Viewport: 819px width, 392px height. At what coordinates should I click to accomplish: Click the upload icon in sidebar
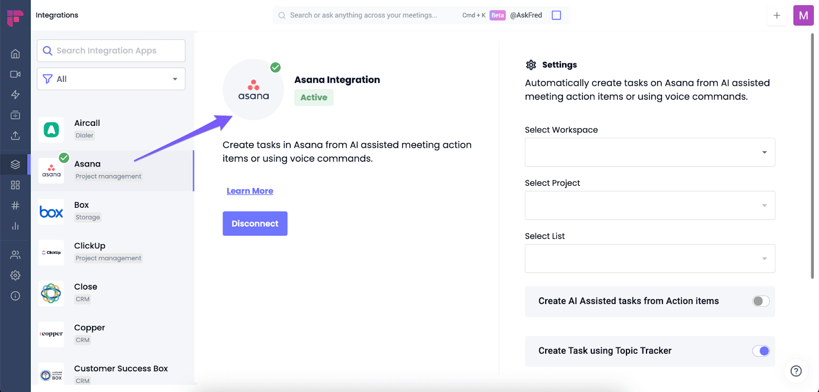point(15,136)
